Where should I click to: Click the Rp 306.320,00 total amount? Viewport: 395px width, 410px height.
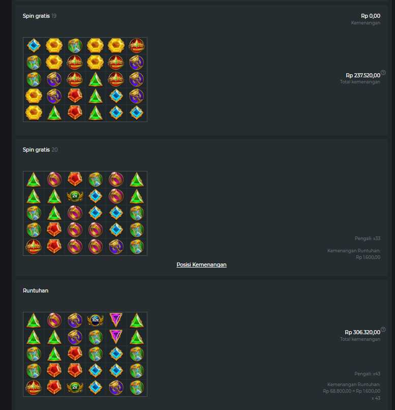click(362, 332)
